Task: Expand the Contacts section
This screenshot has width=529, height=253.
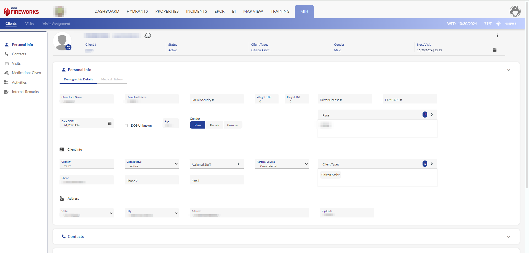Action: point(508,237)
